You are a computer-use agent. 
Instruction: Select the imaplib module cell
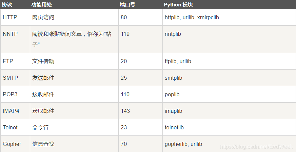[x=229, y=111]
